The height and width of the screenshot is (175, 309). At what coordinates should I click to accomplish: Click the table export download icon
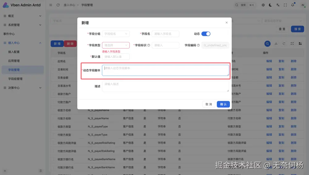(x=276, y=44)
